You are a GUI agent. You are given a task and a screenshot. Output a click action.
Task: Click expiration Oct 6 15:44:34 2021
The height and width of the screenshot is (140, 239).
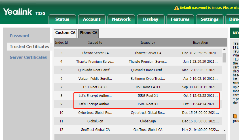200,104
